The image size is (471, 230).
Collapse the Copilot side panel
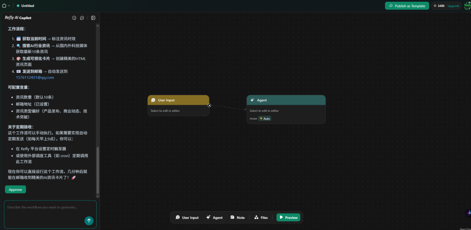[x=93, y=18]
